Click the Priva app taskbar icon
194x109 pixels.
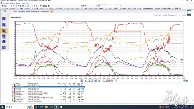(56, 107)
